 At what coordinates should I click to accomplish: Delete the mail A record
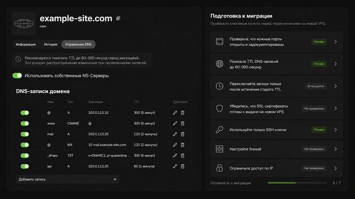tap(183, 134)
